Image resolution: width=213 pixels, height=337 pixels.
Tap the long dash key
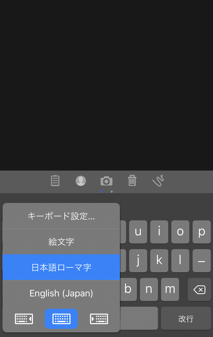click(x=202, y=261)
